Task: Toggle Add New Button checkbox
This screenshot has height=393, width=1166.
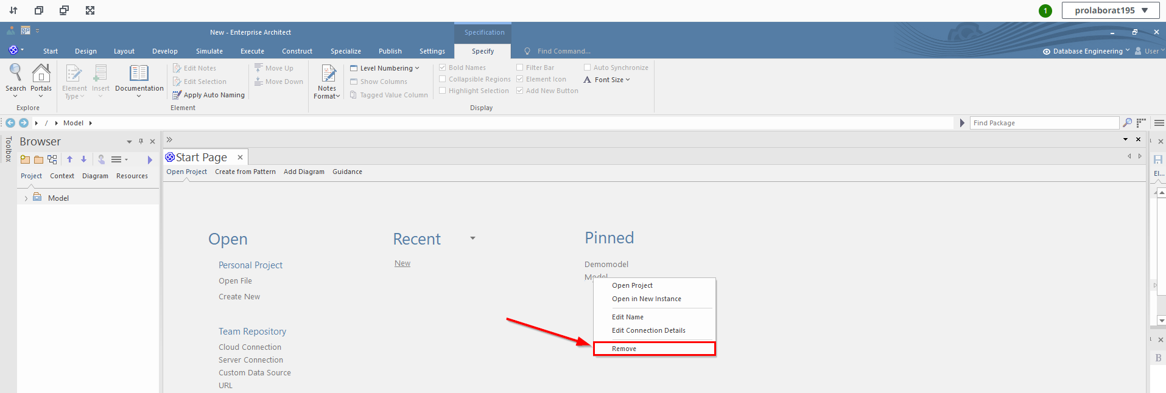Action: [520, 91]
